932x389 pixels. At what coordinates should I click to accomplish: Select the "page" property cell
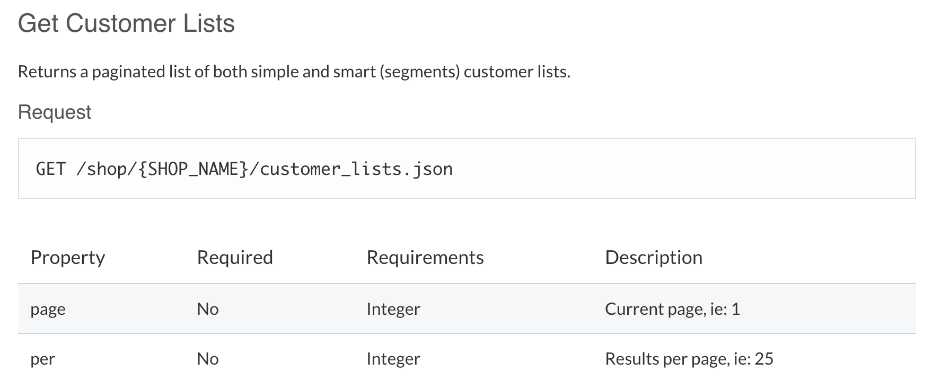pyautogui.click(x=48, y=309)
